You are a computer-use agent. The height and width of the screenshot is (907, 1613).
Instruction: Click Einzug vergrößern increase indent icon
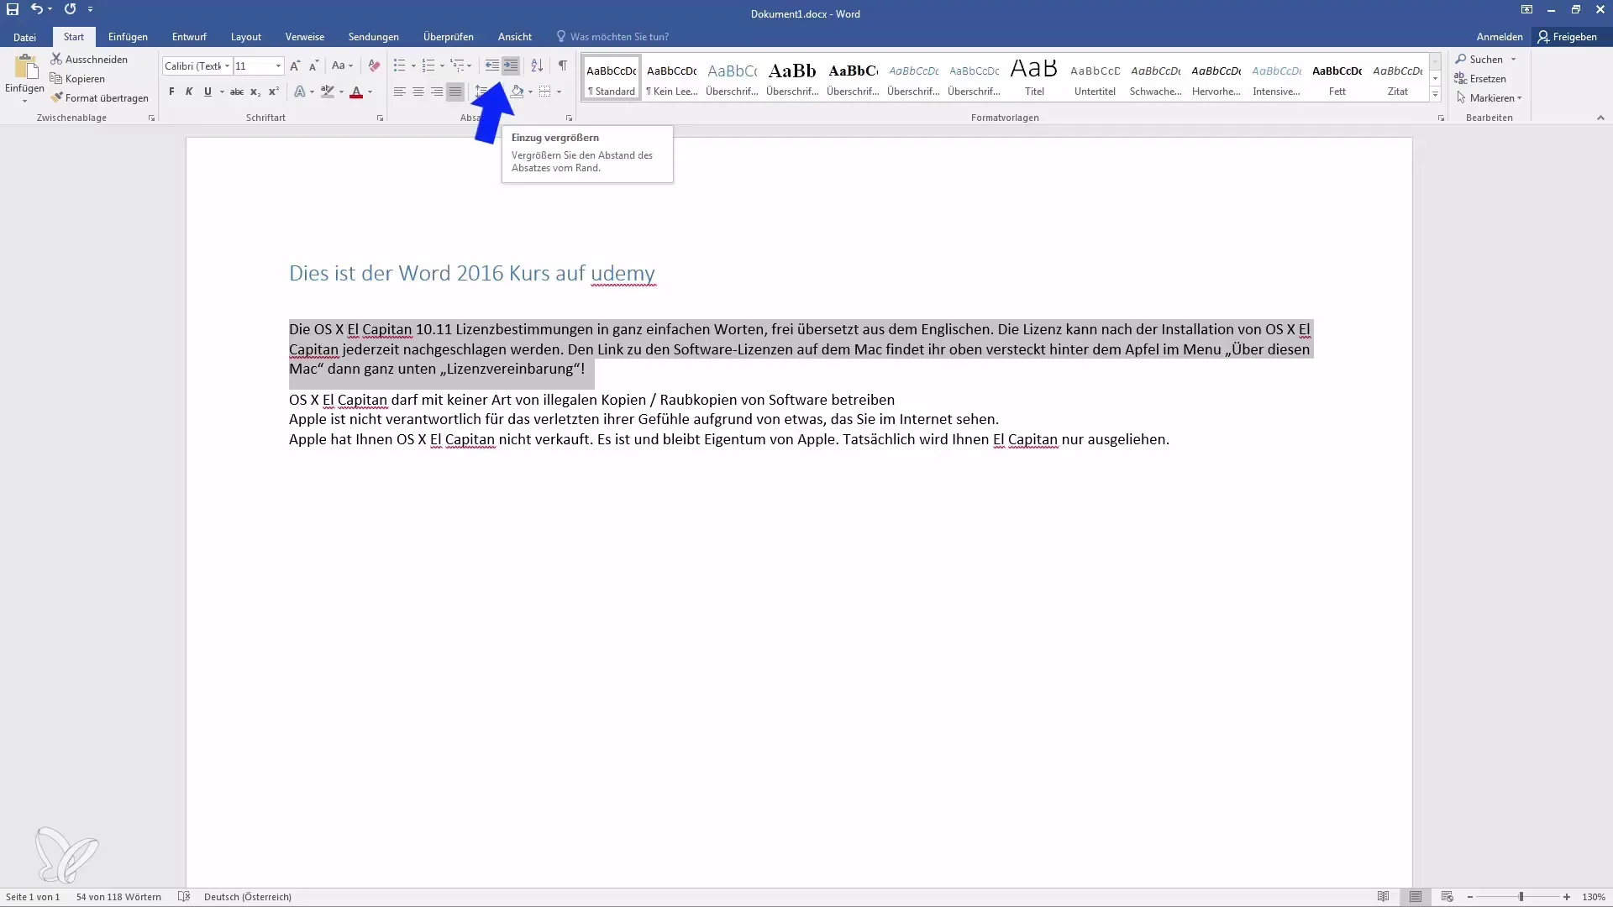(x=511, y=66)
